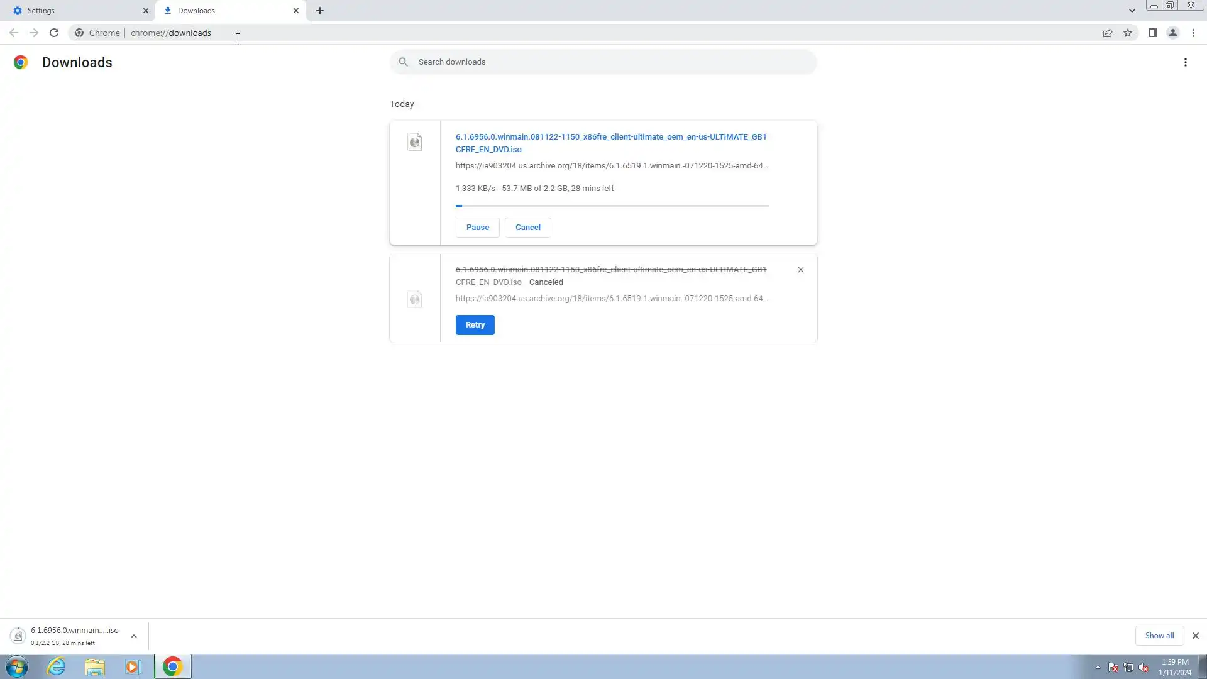
Task: Open the Downloads page more actions menu
Action: pyautogui.click(x=1185, y=62)
